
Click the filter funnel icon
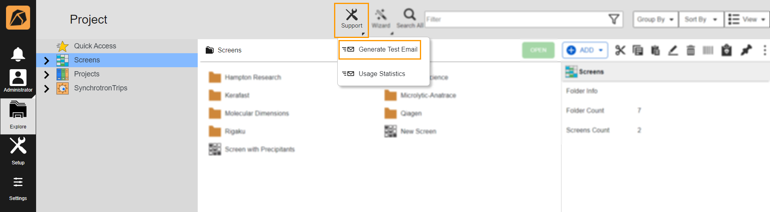pos(614,19)
